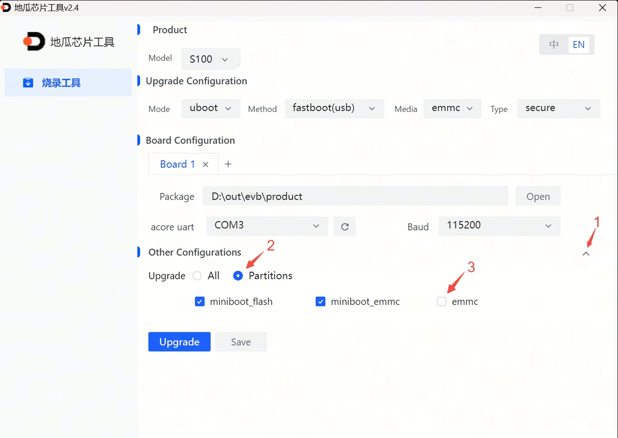Click the orange D logo

[34, 42]
